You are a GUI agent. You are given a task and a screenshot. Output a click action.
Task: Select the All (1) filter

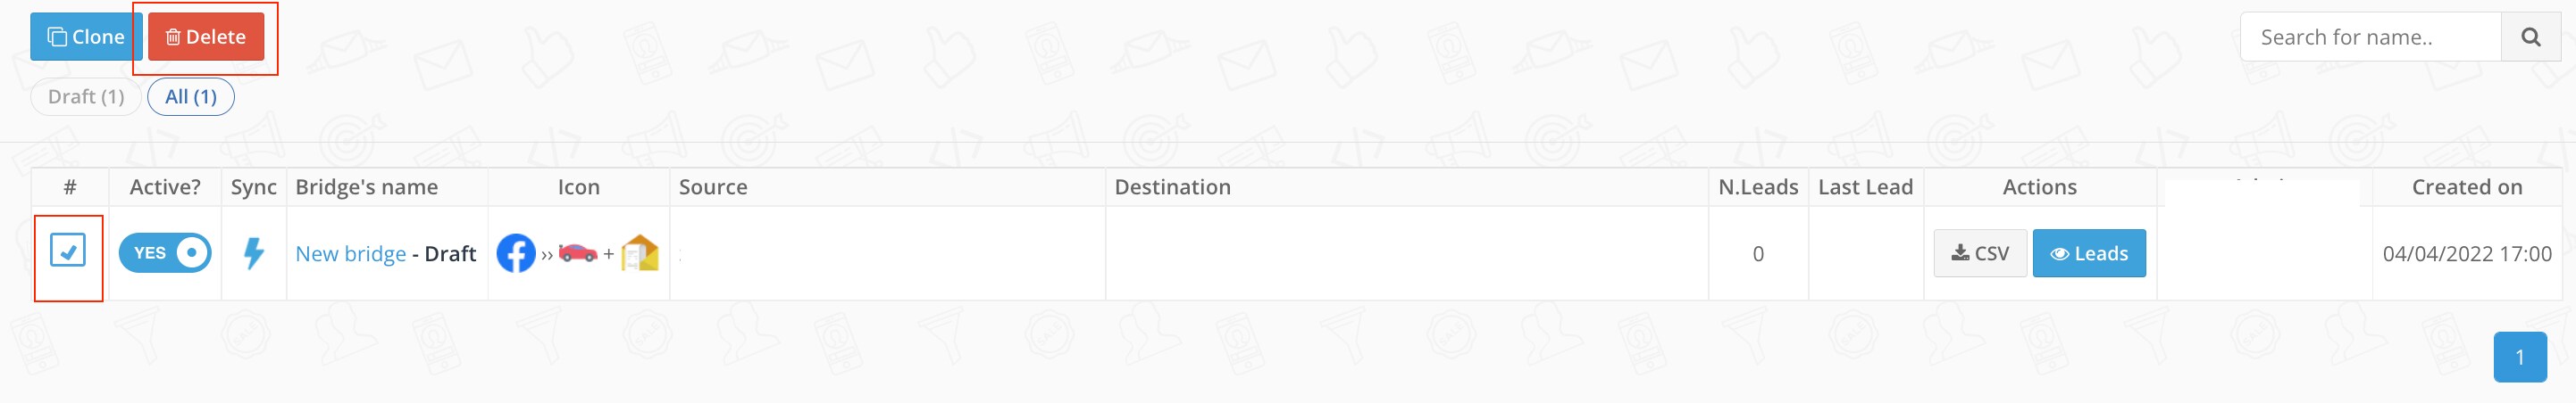[191, 97]
